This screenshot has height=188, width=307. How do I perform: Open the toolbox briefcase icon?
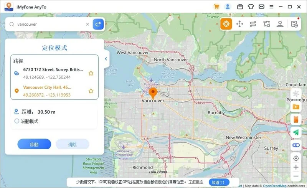pos(240,7)
